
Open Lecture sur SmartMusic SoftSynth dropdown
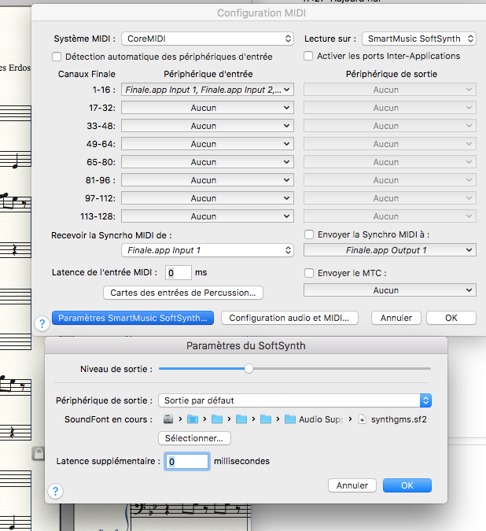point(419,39)
